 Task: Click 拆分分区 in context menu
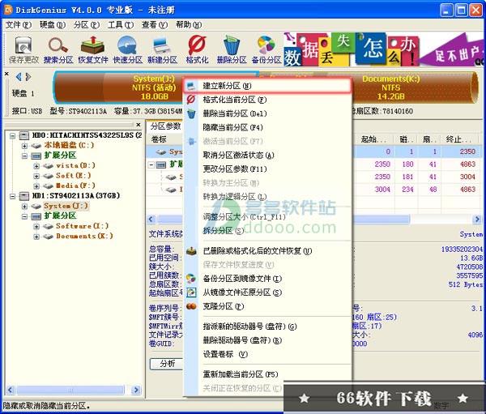pos(267,231)
